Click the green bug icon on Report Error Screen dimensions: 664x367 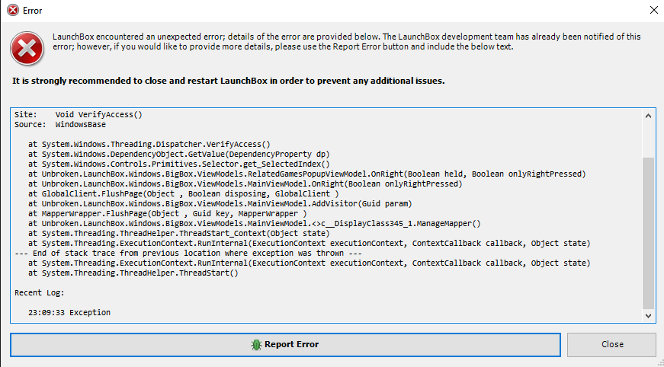256,345
